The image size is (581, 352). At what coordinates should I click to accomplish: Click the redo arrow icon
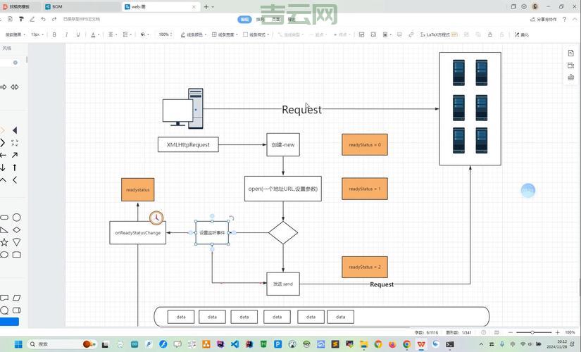pyautogui.click(x=54, y=19)
